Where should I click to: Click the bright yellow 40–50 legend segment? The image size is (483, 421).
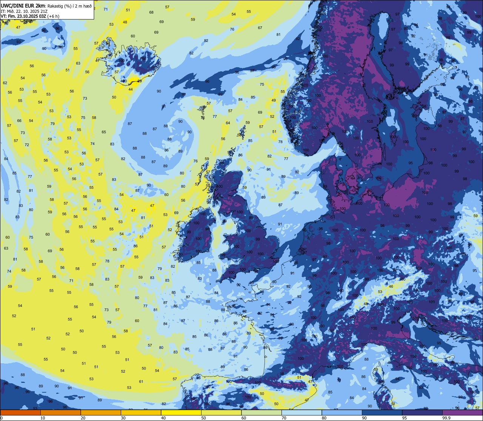pyautogui.click(x=181, y=412)
